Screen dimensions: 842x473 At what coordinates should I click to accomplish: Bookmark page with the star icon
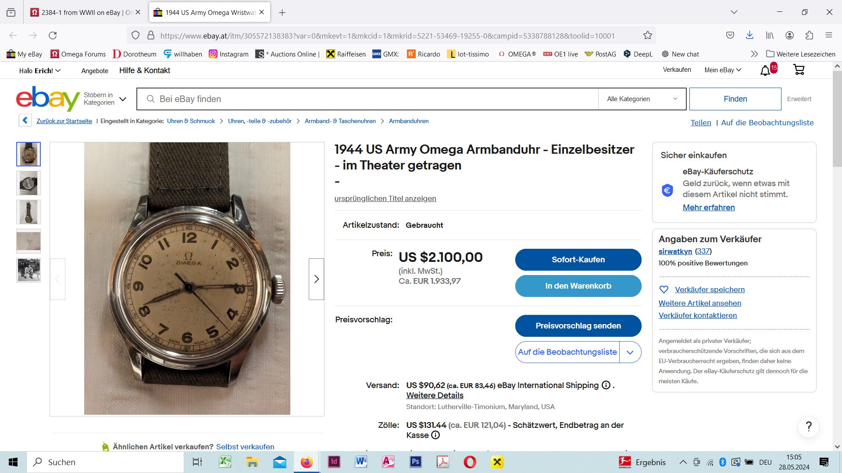[x=648, y=35]
